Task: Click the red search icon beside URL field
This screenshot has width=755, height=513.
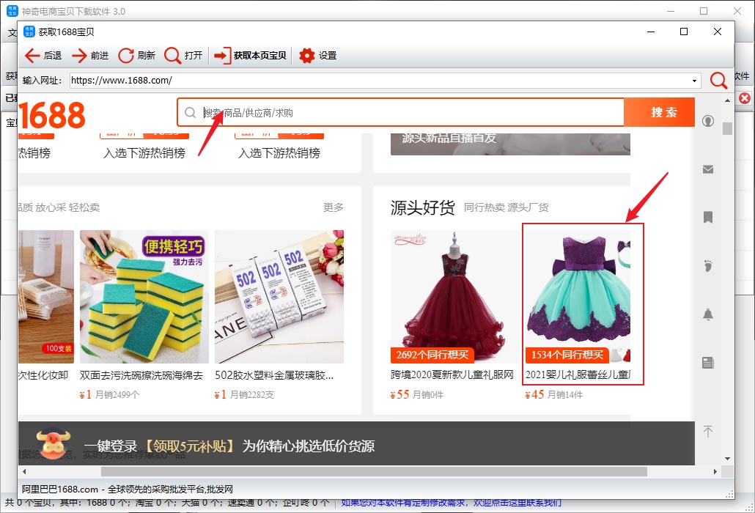Action: pyautogui.click(x=718, y=81)
